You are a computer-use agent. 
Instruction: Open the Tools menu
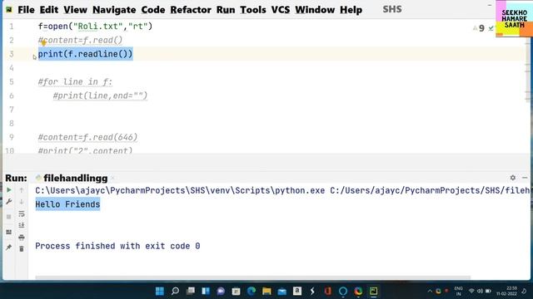pos(253,10)
